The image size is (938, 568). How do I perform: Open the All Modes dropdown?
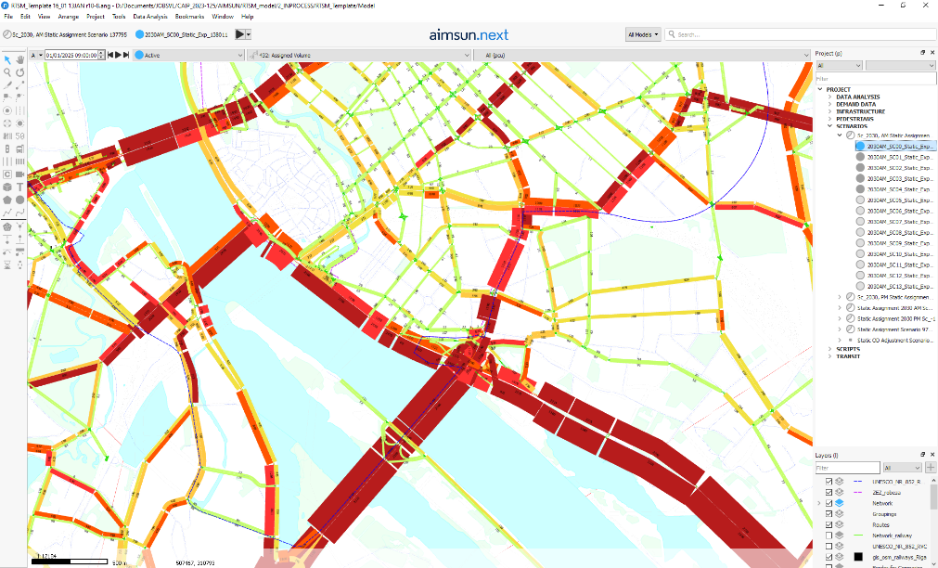(644, 34)
